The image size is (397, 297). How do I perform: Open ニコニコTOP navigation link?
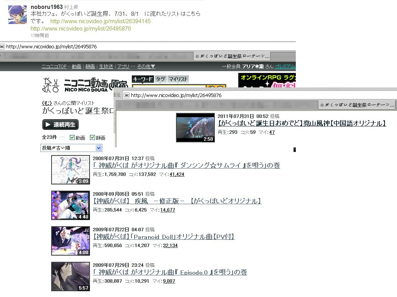pos(54,67)
